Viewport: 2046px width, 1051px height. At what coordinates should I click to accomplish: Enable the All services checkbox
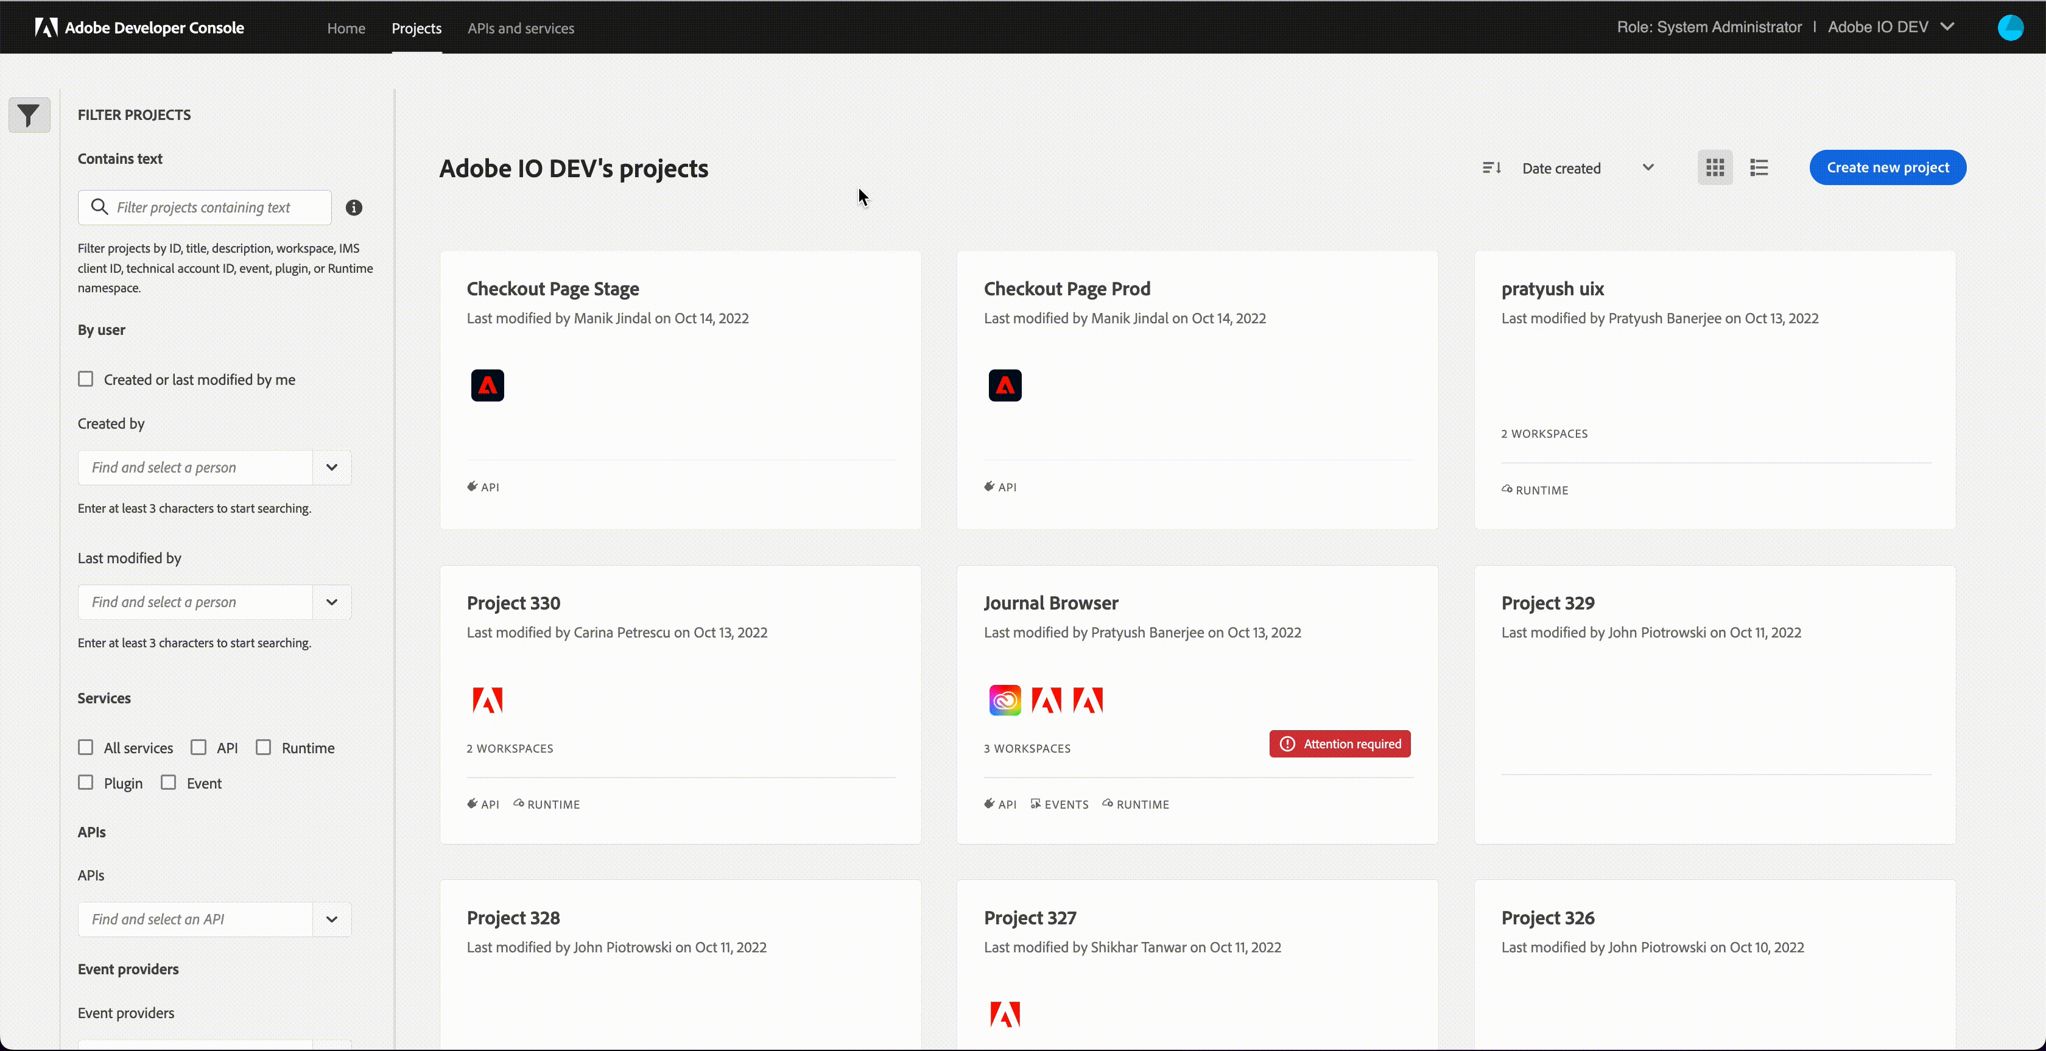pos(86,748)
